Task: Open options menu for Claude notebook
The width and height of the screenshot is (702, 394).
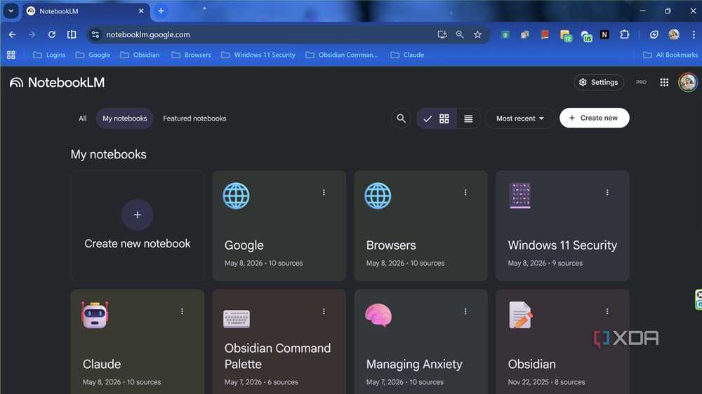Action: point(183,311)
